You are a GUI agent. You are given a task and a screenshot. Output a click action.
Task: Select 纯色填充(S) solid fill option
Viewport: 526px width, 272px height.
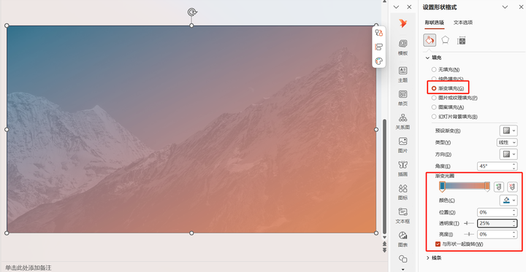pos(447,79)
